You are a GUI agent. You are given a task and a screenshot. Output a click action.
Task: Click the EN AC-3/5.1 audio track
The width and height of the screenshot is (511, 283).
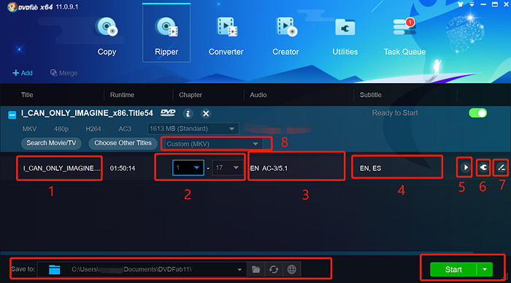(269, 168)
